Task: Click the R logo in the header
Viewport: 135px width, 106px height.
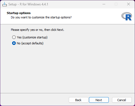Action: pos(127,16)
